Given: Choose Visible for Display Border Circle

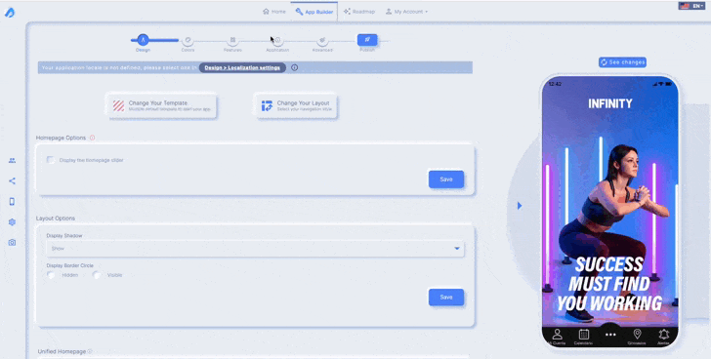Looking at the screenshot, I should pos(96,275).
